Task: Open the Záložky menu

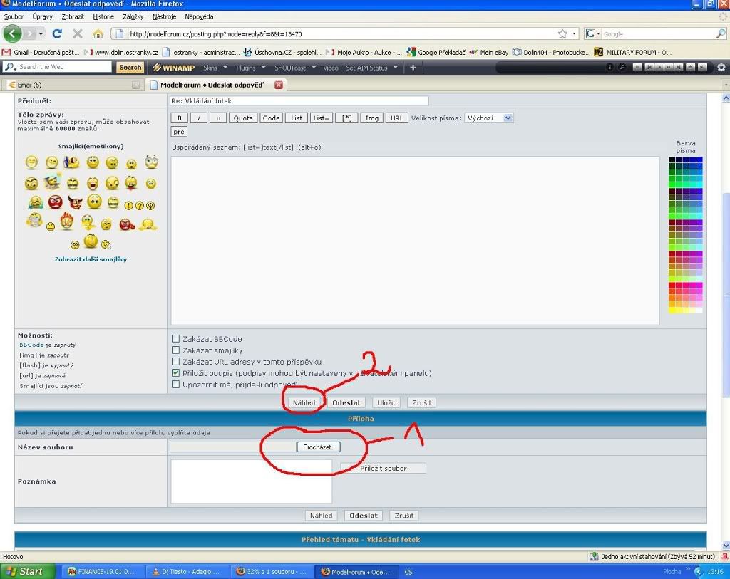Action: 133,16
